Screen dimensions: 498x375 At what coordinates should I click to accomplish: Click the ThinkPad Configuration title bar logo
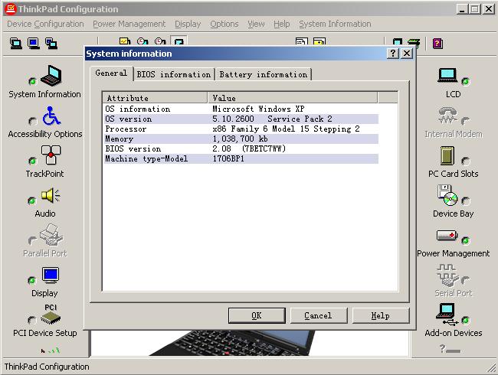[11, 9]
